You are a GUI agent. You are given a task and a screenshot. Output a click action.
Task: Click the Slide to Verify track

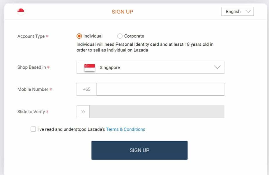click(x=157, y=112)
